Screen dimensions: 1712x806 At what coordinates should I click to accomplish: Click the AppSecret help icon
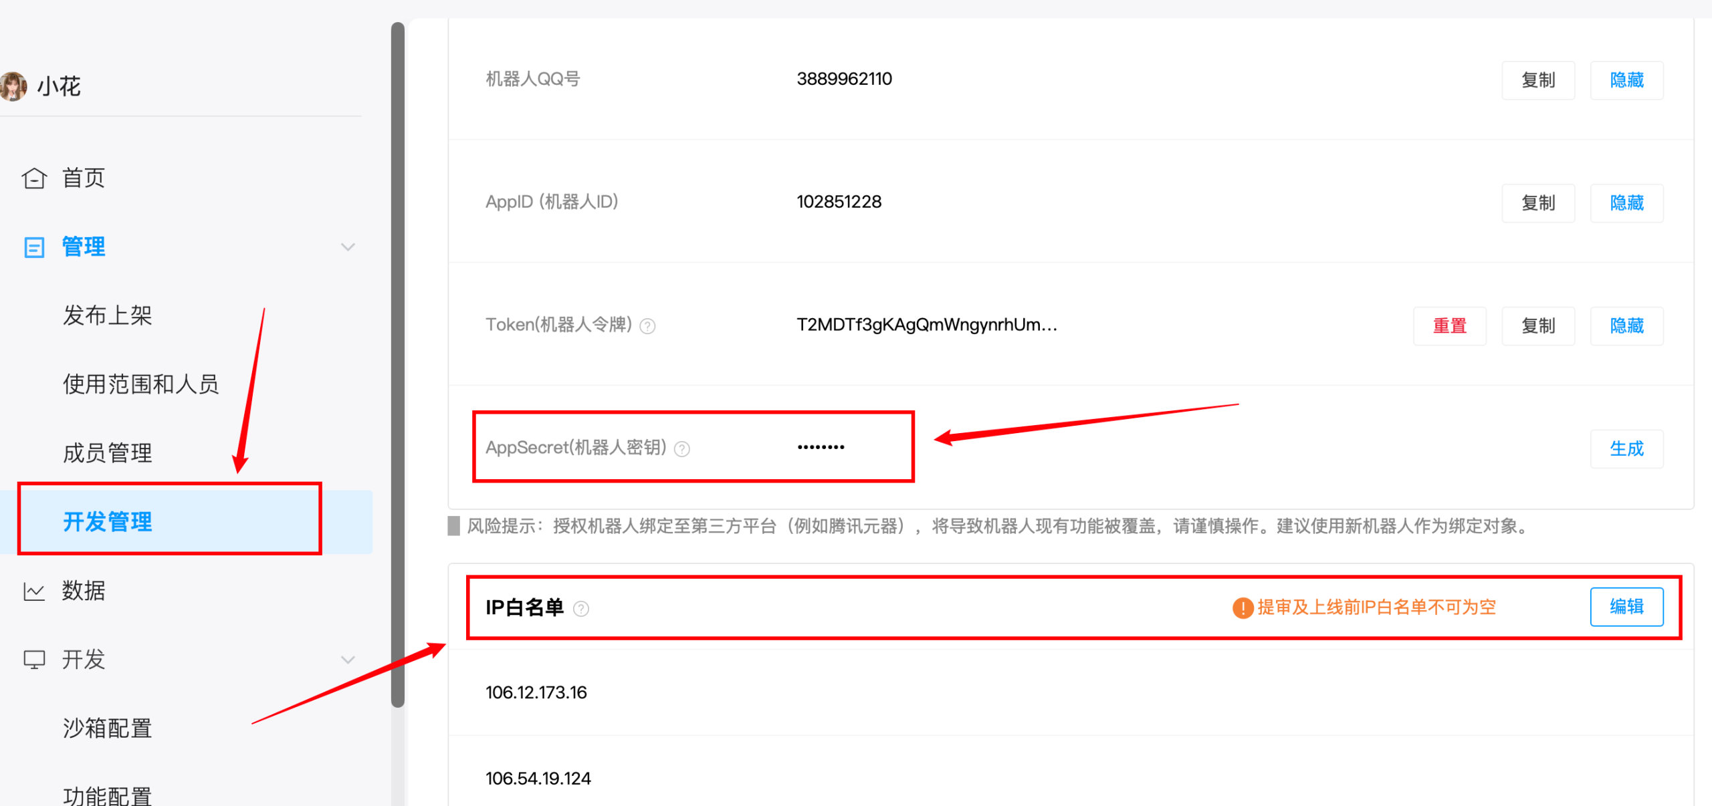coord(681,448)
